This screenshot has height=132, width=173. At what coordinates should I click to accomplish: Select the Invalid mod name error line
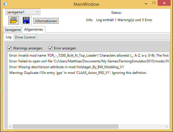(x=89, y=55)
